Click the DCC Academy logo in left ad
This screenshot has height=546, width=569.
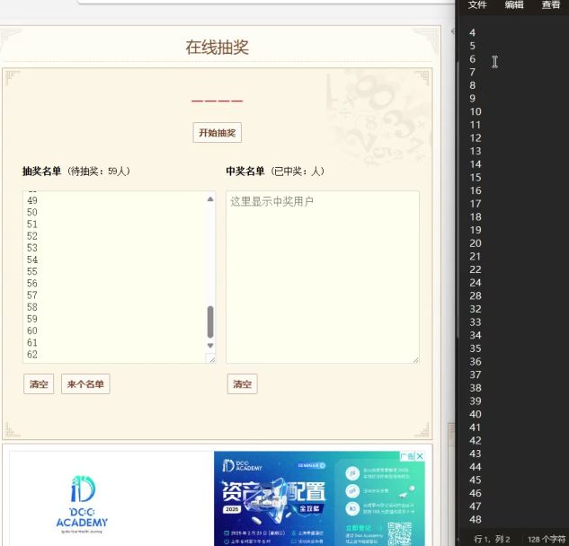click(x=82, y=501)
